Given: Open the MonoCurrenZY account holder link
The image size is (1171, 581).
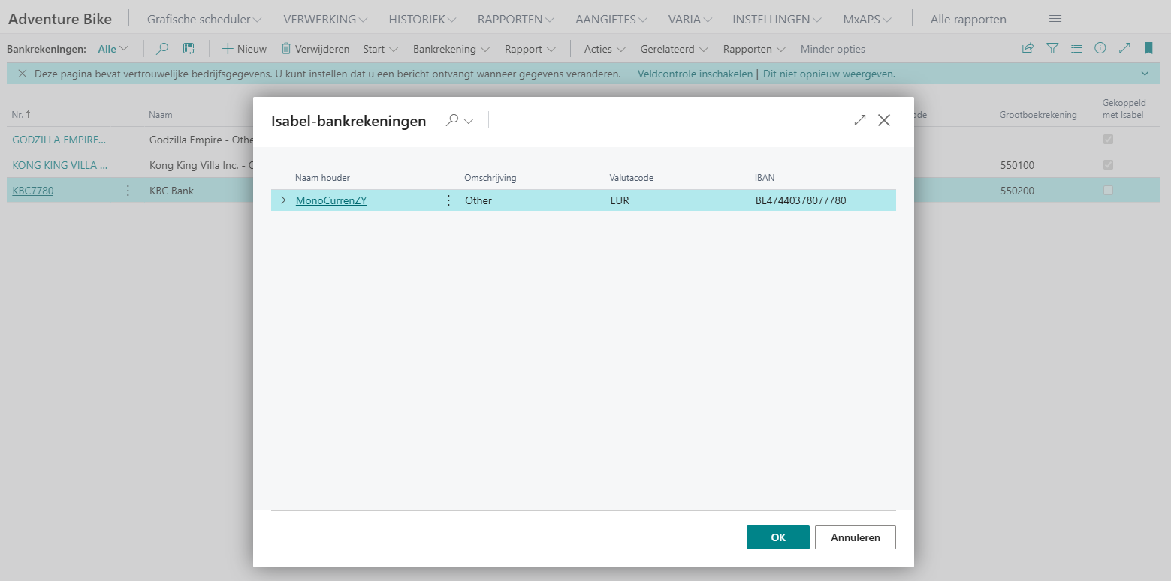Looking at the screenshot, I should point(331,200).
